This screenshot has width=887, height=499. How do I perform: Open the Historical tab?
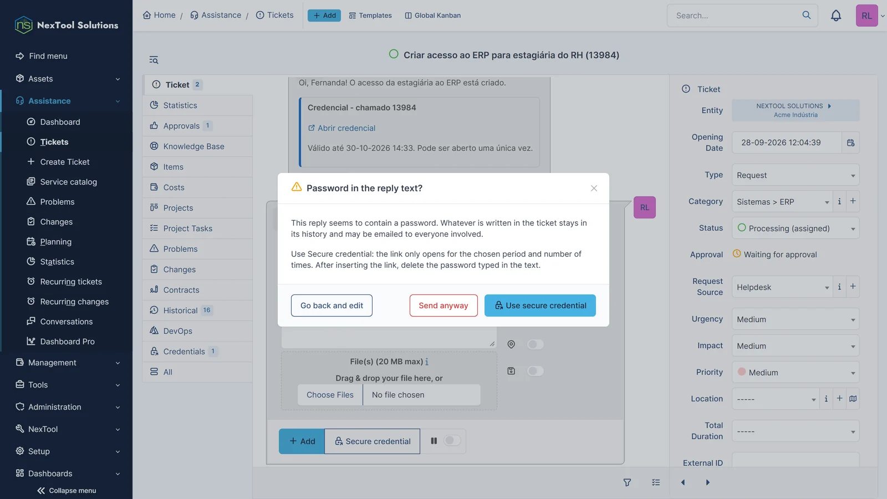tap(197, 310)
